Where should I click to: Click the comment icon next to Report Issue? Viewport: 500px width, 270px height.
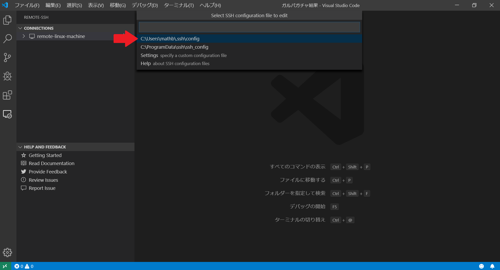tap(23, 188)
